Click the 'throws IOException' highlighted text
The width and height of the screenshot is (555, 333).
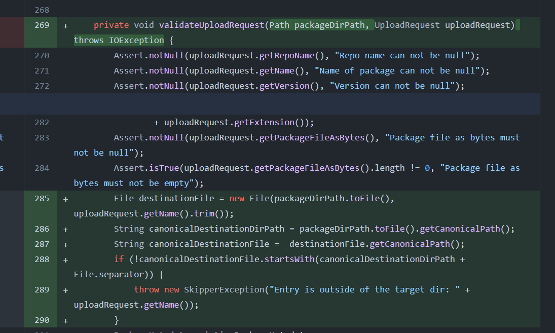[119, 40]
